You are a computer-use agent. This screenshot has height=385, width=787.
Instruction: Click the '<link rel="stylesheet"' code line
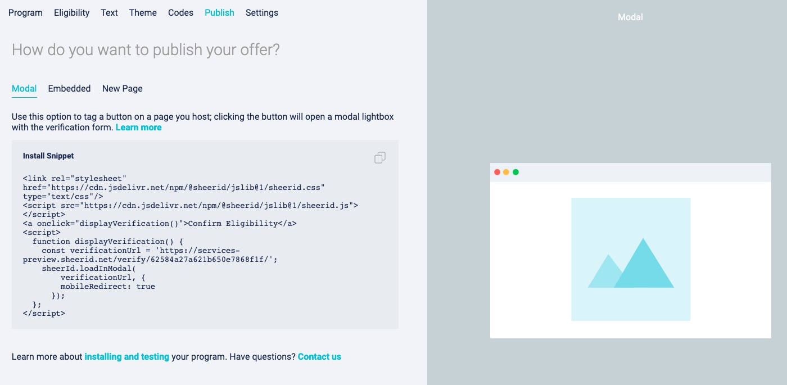(x=75, y=178)
